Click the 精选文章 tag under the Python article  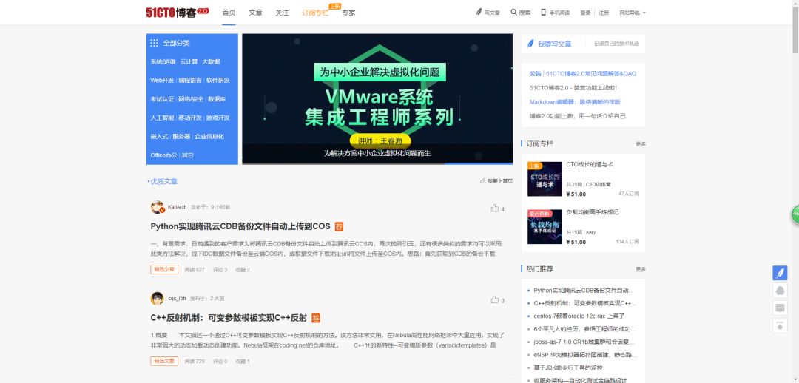tap(164, 269)
